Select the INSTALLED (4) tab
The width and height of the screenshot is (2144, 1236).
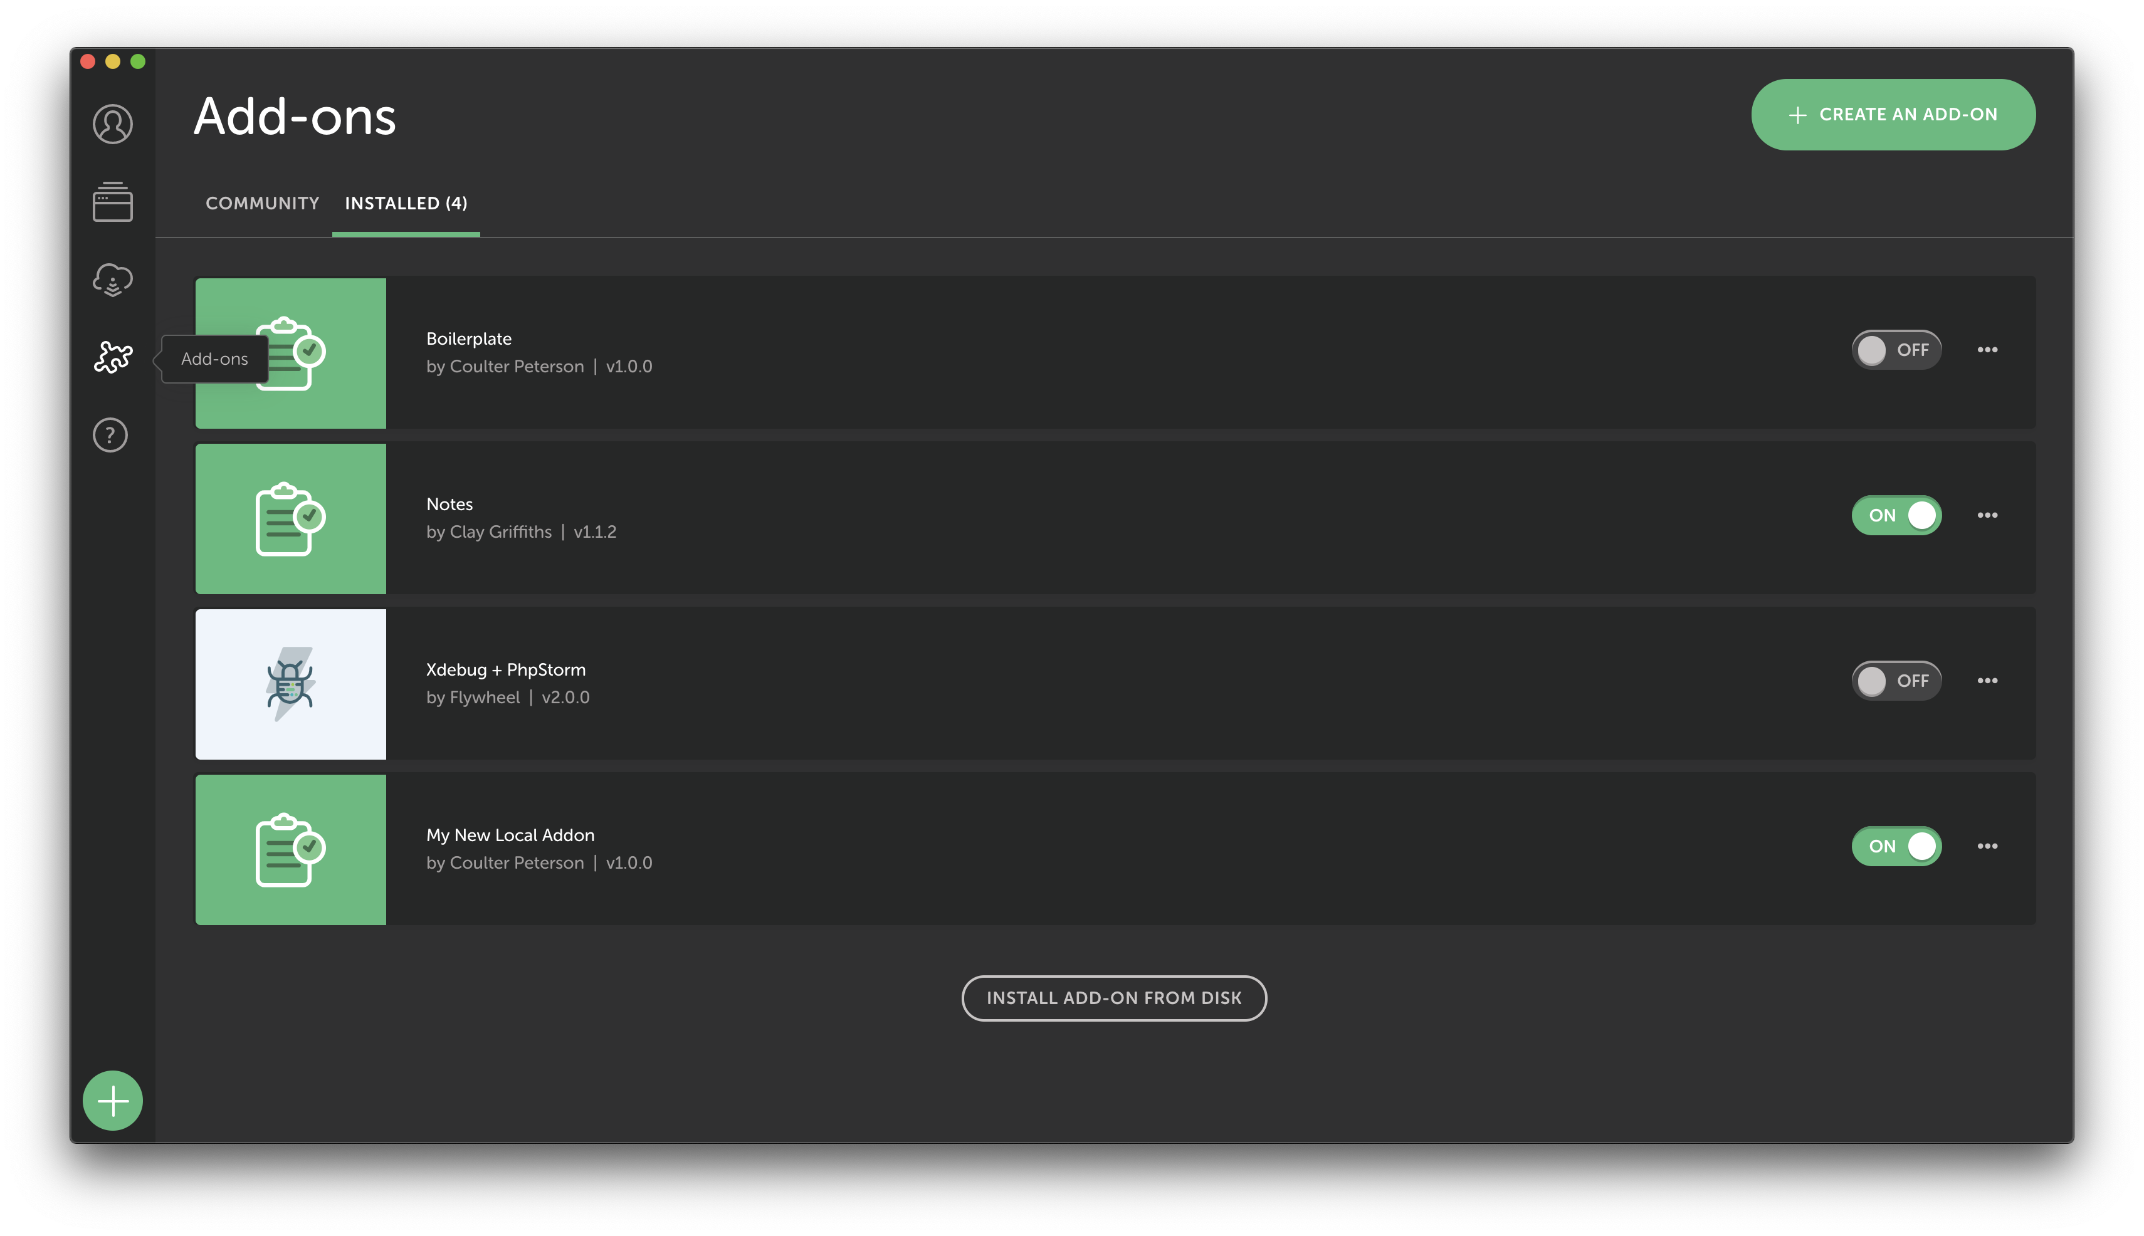click(405, 204)
